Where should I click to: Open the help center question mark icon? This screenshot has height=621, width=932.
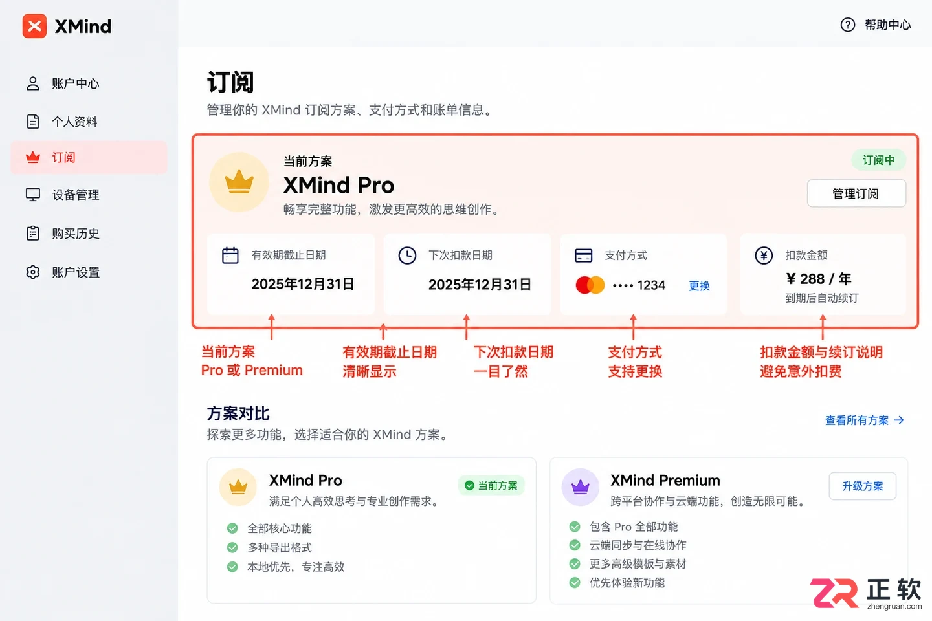tap(848, 25)
